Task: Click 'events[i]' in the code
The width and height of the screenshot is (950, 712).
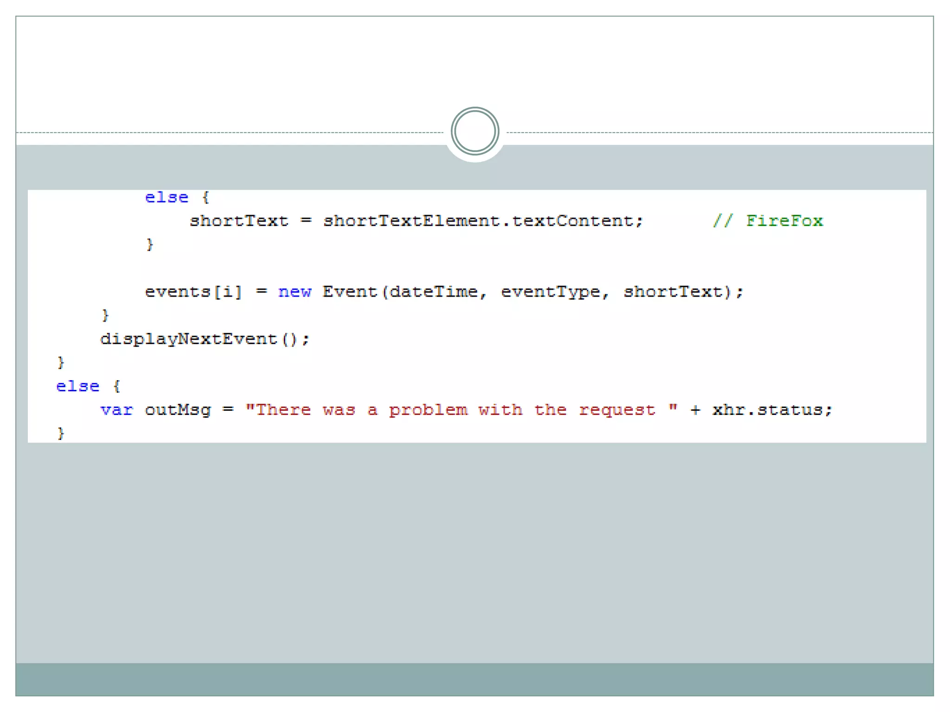Action: 193,292
